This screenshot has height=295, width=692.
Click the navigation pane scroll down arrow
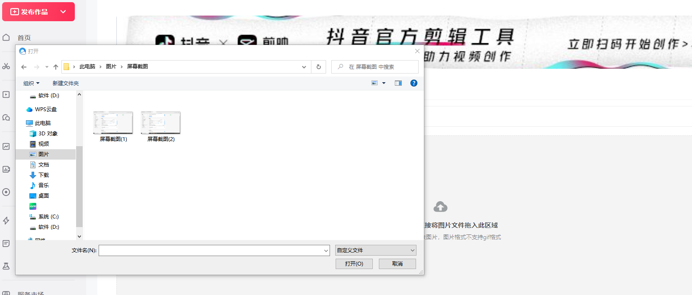tap(79, 236)
